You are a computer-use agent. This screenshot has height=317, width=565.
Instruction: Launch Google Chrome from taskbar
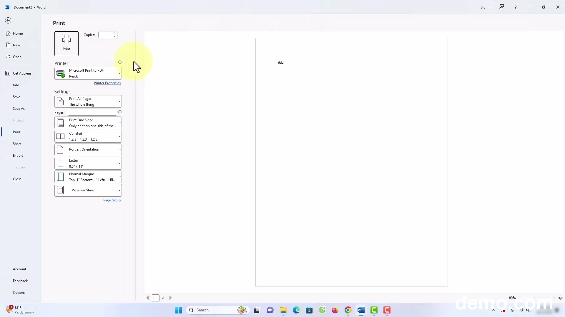(348, 310)
